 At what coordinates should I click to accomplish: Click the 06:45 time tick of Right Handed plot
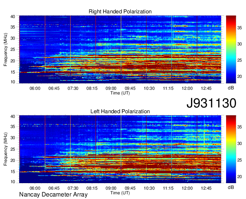[x=54, y=88]
